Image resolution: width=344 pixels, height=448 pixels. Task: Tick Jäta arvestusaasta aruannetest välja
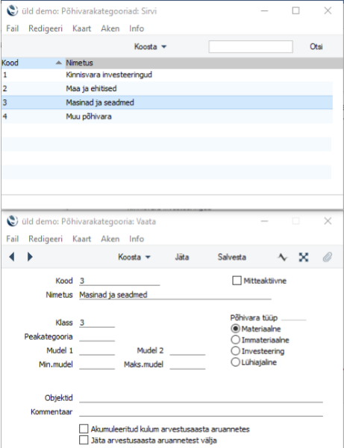coord(84,440)
